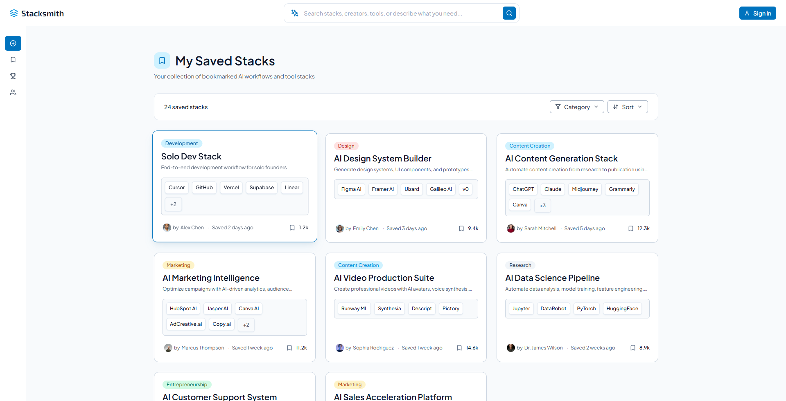
Task: Click Sarah Mitchell's avatar
Action: point(510,229)
